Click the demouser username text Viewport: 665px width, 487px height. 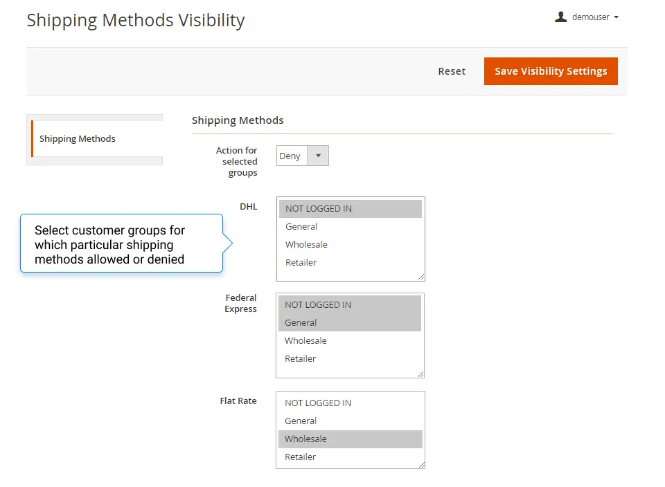click(x=590, y=17)
